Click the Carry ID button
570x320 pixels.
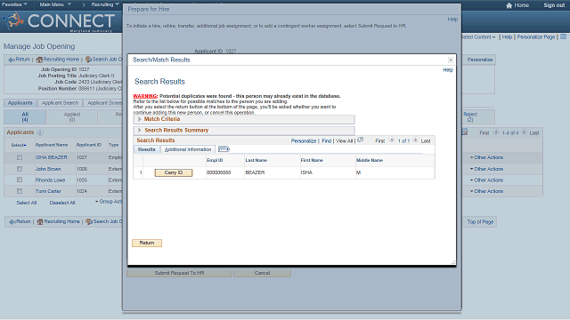point(174,172)
